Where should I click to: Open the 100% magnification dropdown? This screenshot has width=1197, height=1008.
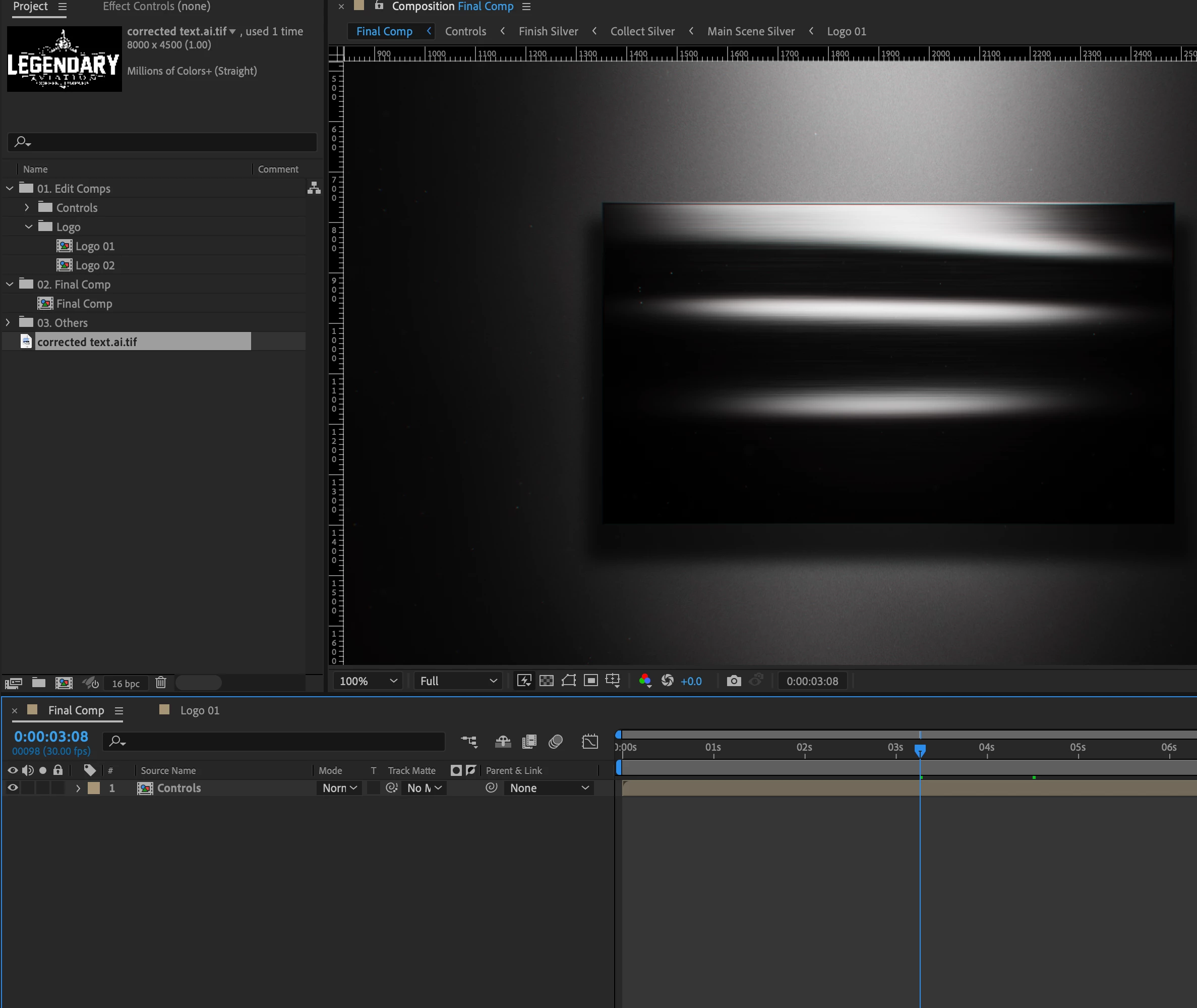pos(369,681)
